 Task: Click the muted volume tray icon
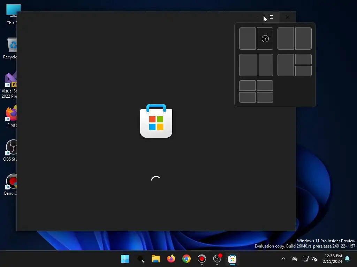point(314,259)
